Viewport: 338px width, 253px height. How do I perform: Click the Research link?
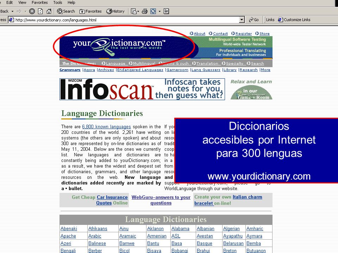tap(249, 70)
